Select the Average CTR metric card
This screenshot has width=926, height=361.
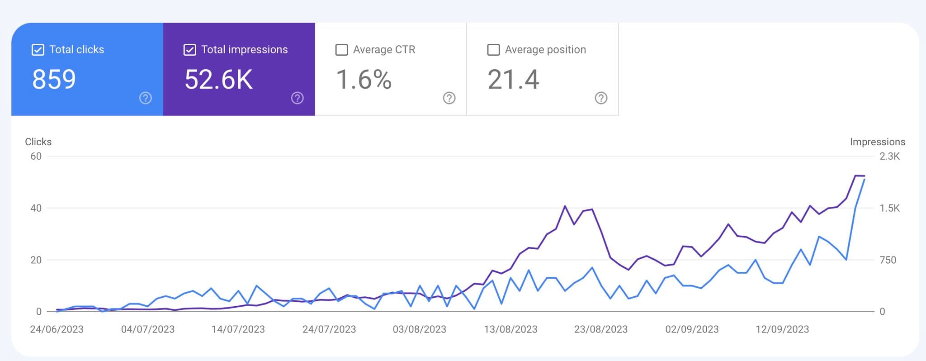coord(391,68)
